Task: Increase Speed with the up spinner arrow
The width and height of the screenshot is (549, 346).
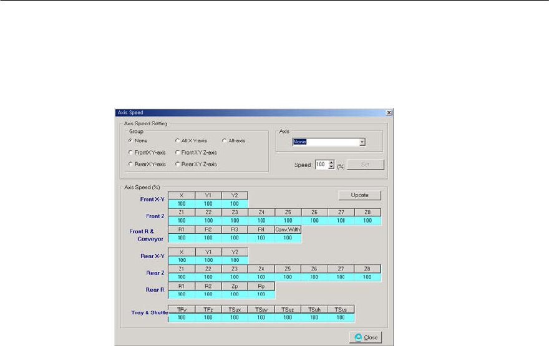Action: point(331,163)
